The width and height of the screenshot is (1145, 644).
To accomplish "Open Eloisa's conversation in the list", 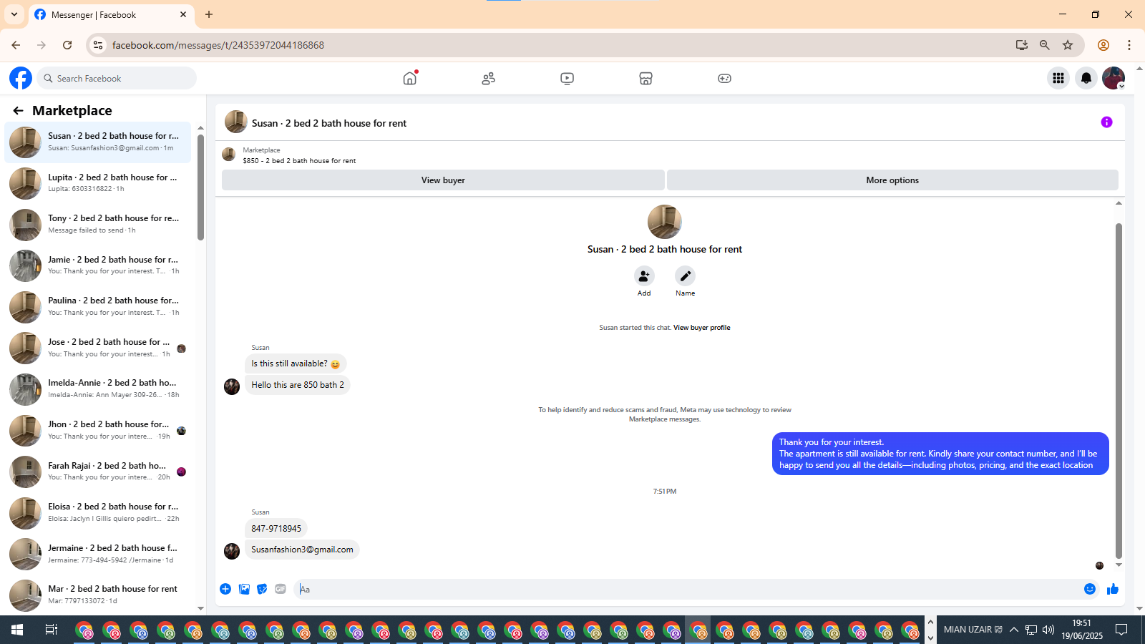I will [x=98, y=513].
